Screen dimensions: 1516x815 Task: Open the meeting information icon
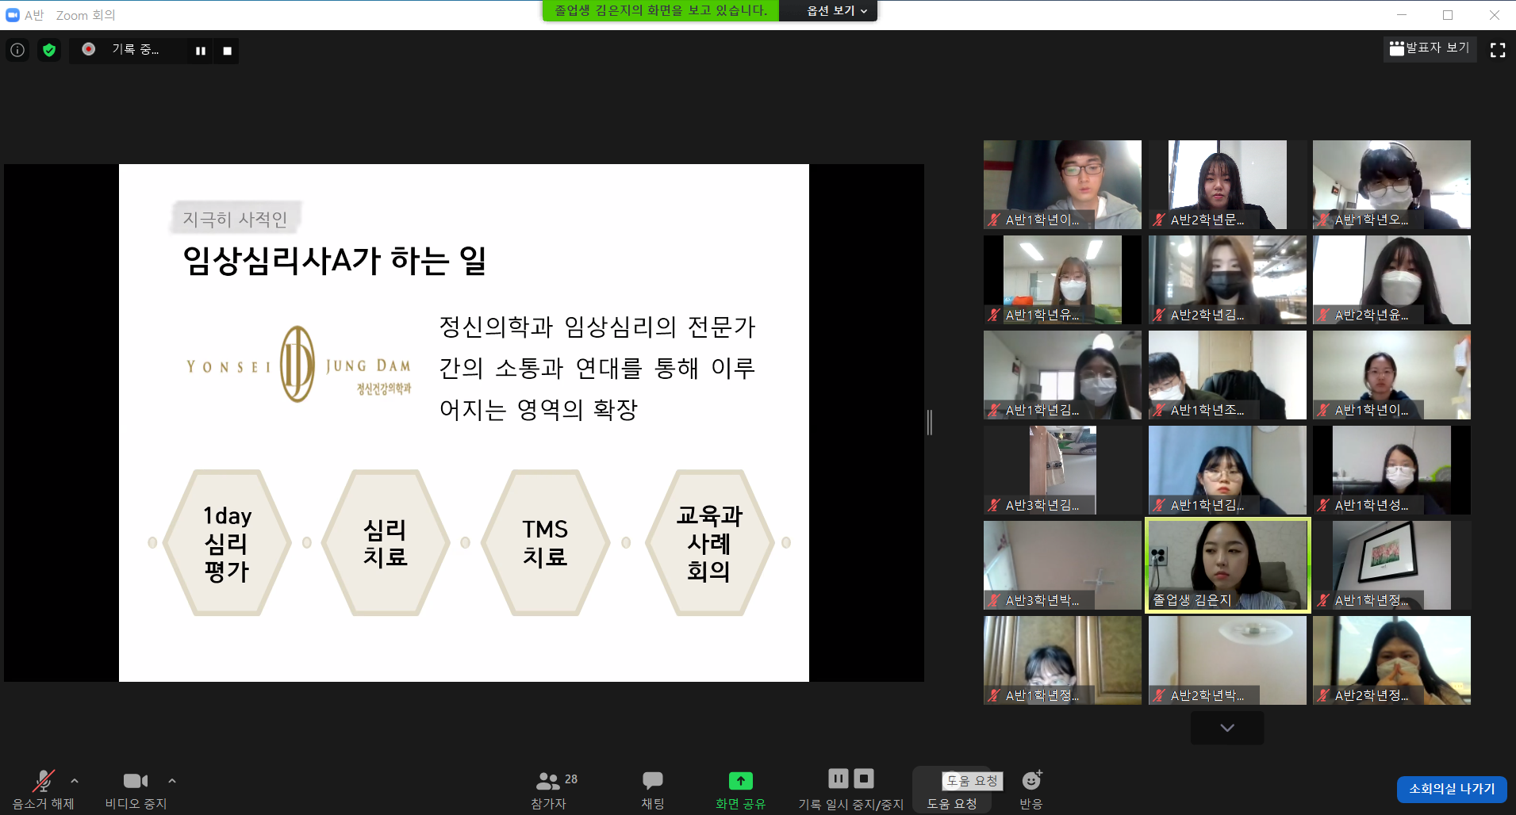pyautogui.click(x=17, y=50)
